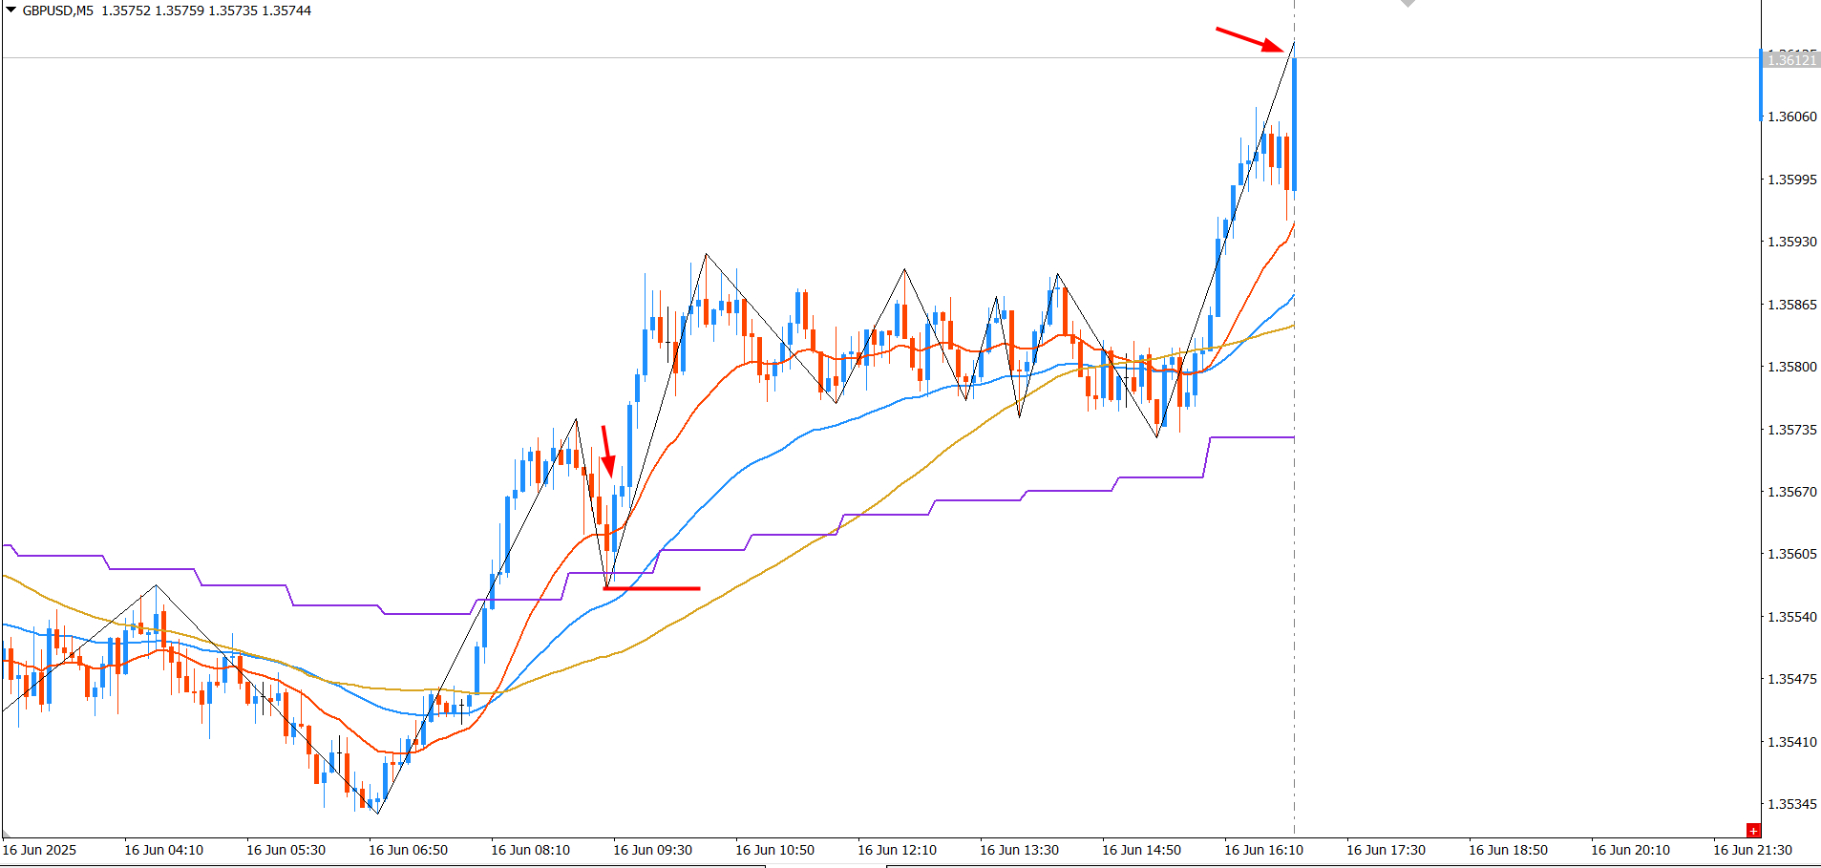Select the 1.35735 label on price scale
Screen dimensions: 1821x868
[1792, 430]
